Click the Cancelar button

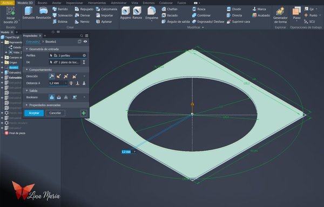pos(55,113)
